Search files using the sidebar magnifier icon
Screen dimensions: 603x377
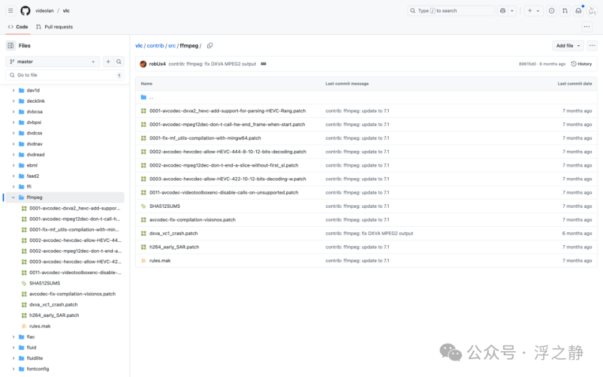[x=119, y=61]
